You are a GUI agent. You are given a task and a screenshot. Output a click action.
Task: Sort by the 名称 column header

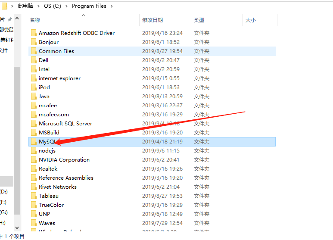point(35,20)
